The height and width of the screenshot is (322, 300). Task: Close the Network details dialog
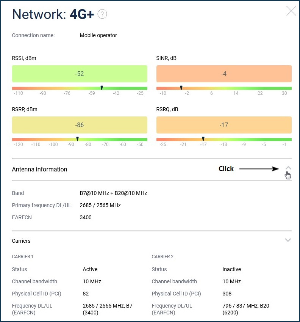coord(291,11)
